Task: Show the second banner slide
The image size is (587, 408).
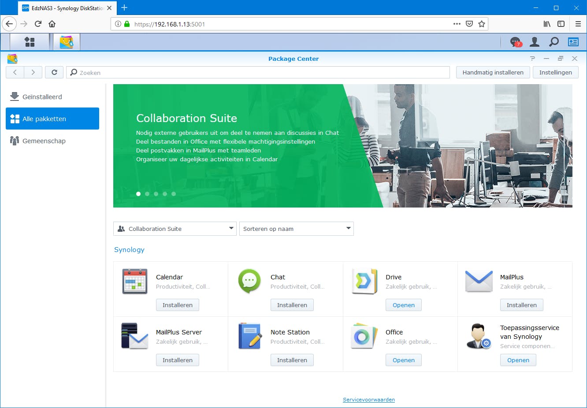Action: tap(147, 194)
